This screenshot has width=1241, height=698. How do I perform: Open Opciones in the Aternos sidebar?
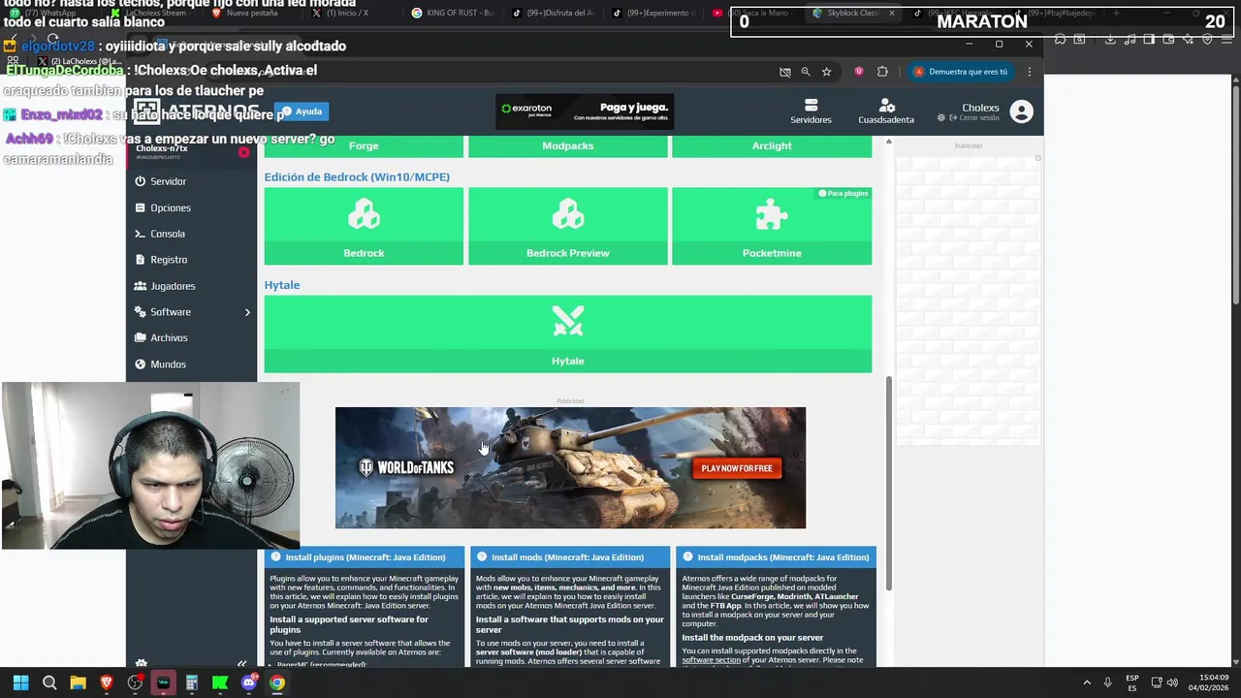coord(170,207)
